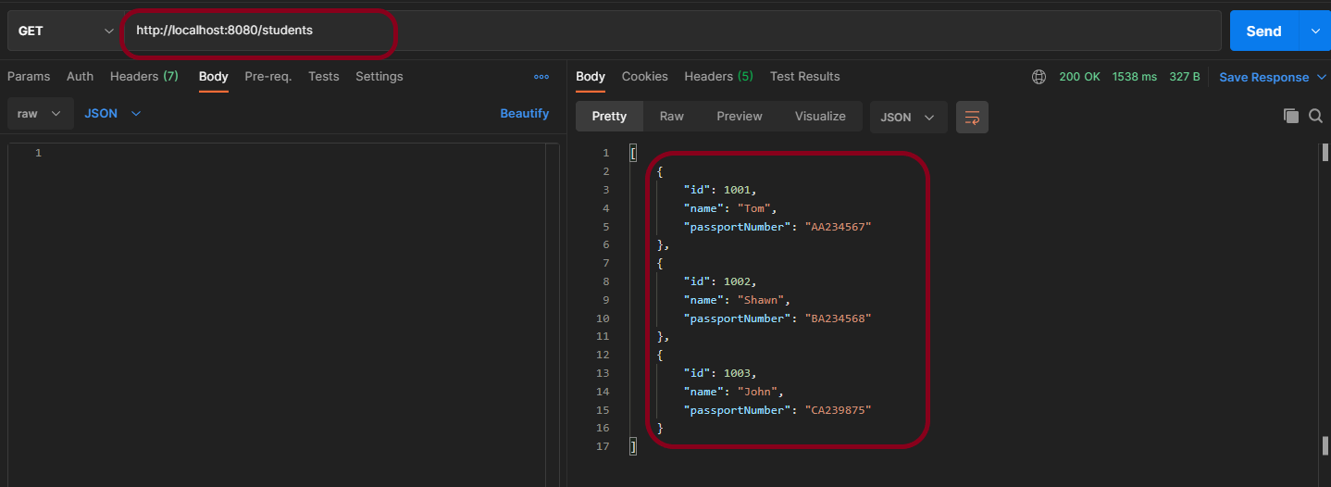Switch to the request Params tab
Viewport: 1331px width, 487px height.
29,77
